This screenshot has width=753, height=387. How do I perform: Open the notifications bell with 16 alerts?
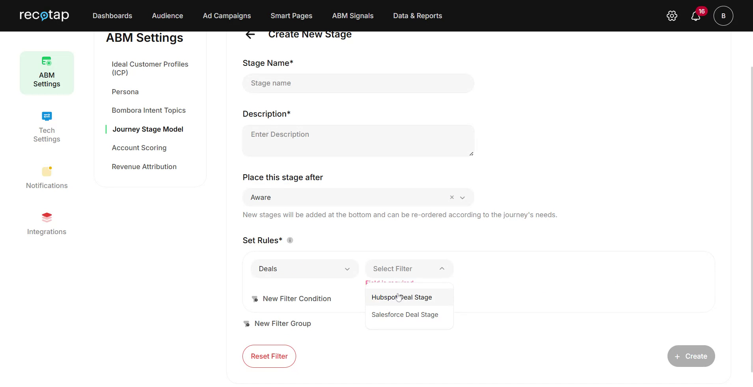pyautogui.click(x=696, y=16)
